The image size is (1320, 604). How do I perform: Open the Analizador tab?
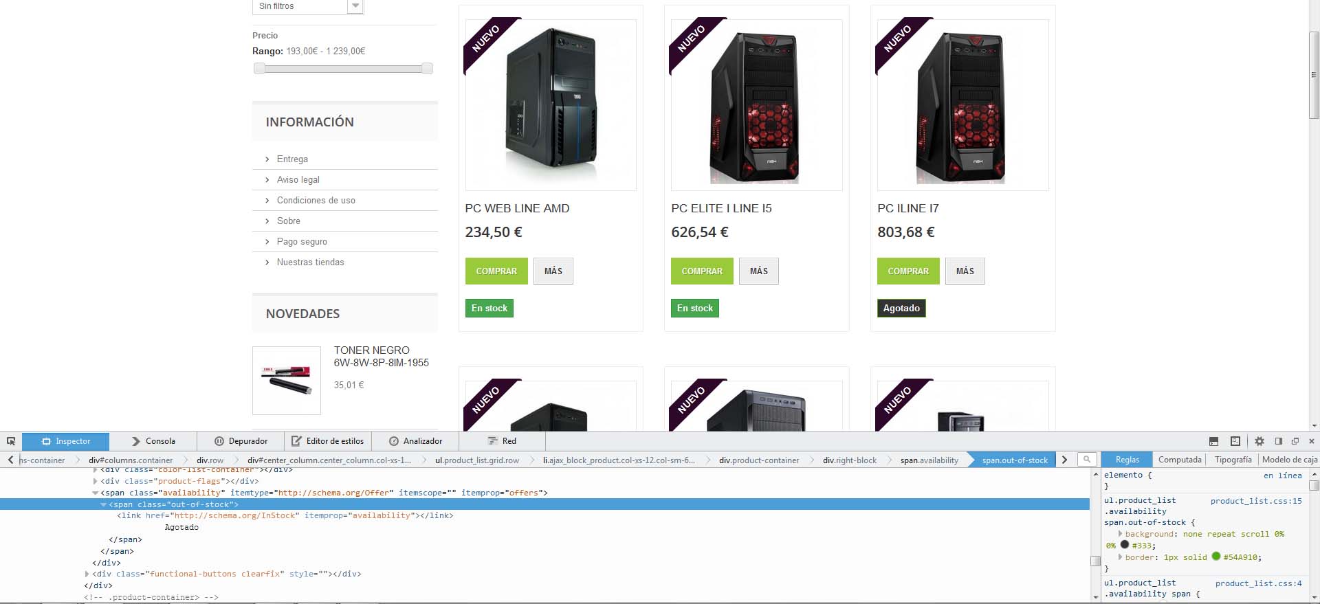pyautogui.click(x=415, y=441)
